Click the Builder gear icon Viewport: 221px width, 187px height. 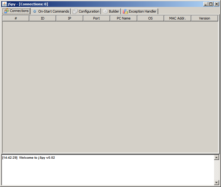coord(105,11)
